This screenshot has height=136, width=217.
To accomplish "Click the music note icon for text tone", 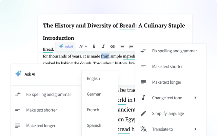I will click(x=143, y=98).
